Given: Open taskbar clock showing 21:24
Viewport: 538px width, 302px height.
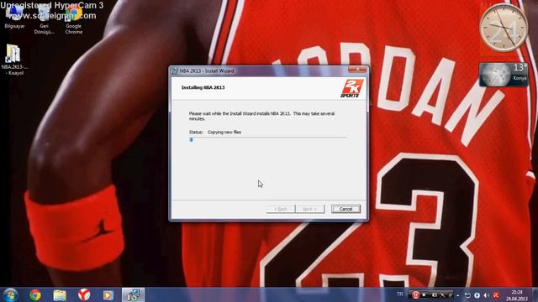Looking at the screenshot, I should point(517,295).
